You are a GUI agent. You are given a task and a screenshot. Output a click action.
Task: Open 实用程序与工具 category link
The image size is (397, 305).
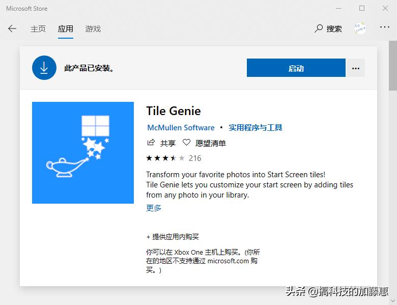click(255, 127)
